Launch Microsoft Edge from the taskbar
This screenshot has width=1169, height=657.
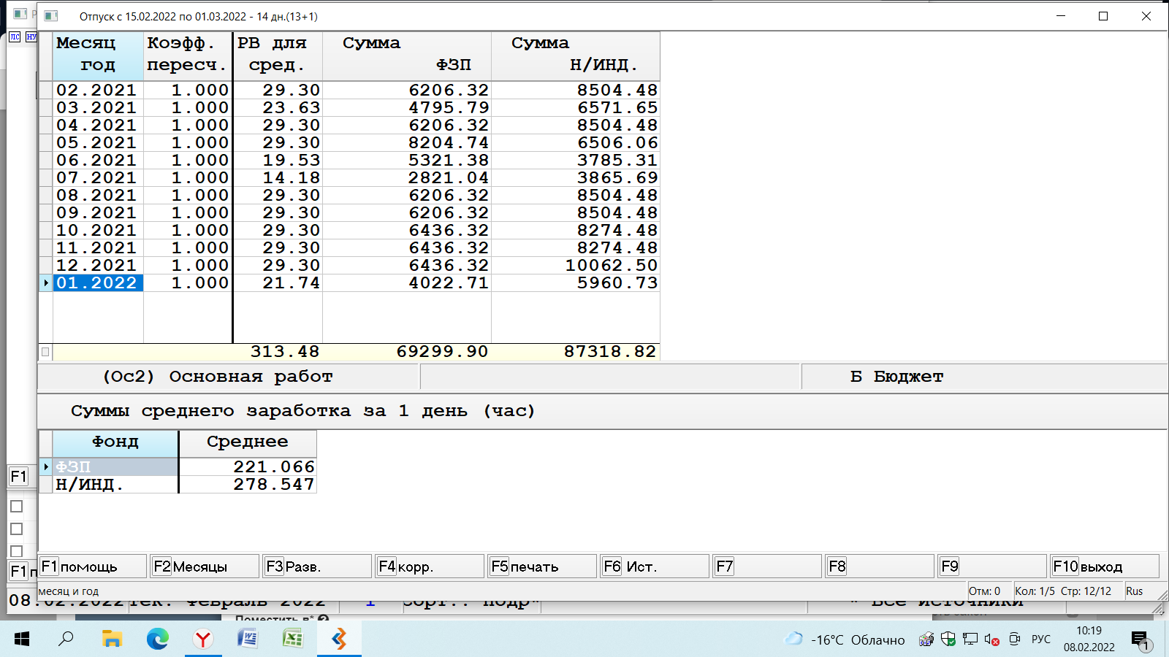coord(157,639)
